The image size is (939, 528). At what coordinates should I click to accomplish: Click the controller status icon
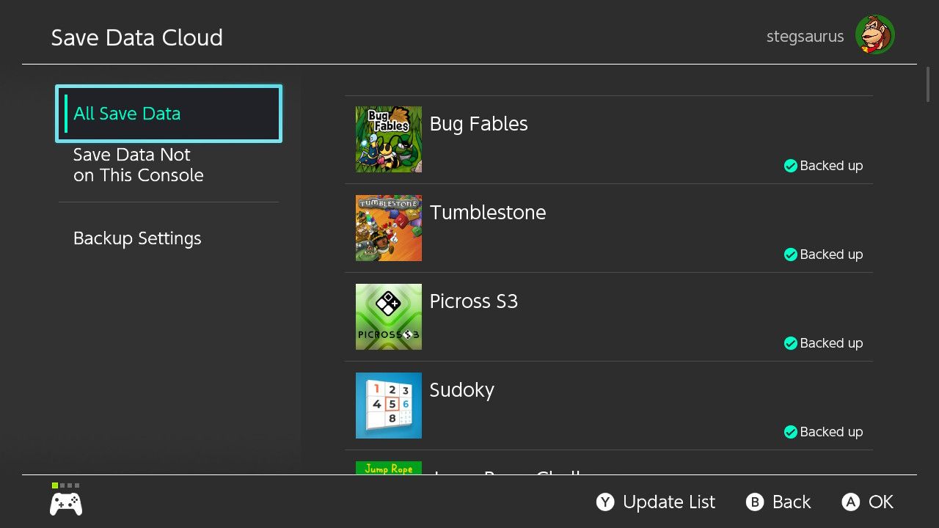click(x=65, y=503)
